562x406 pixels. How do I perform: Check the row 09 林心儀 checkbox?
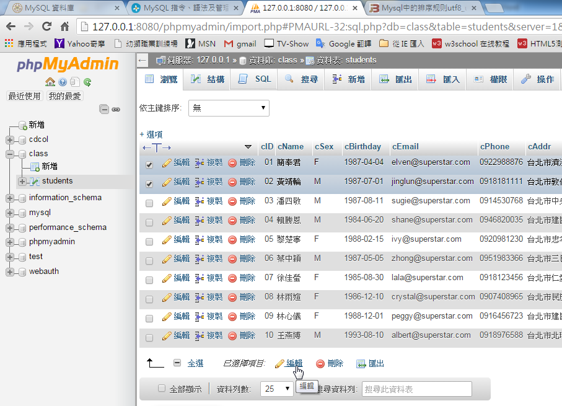149,319
